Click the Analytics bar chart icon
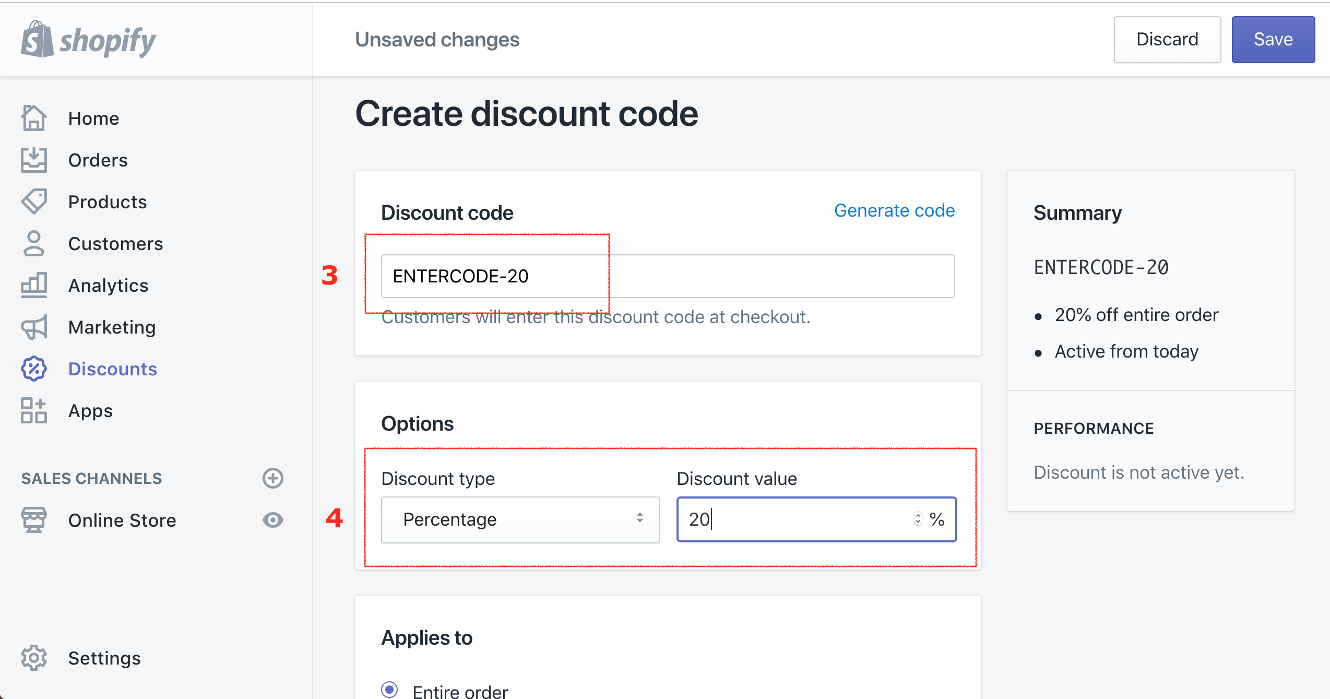1330x699 pixels. point(34,285)
